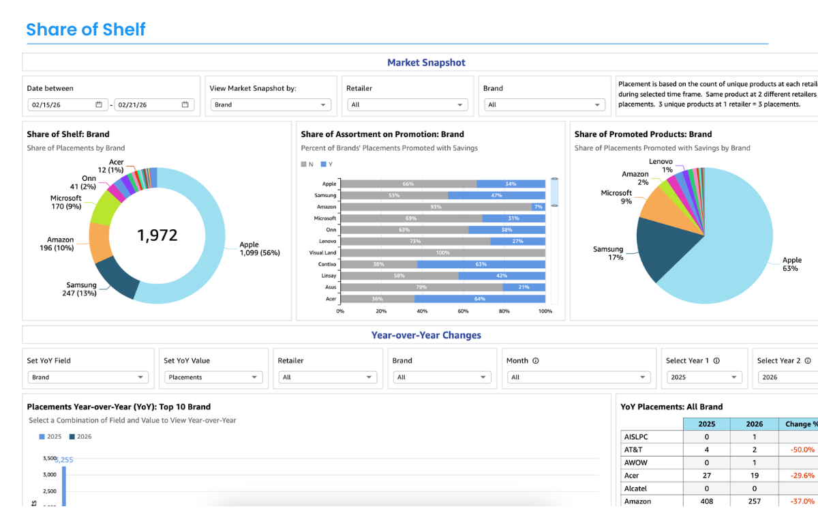Toggle the 2025 legend series in YoY chart
818x509 pixels.
pyautogui.click(x=50, y=437)
